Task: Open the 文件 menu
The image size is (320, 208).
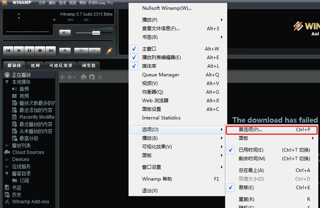Action: coord(42,3)
